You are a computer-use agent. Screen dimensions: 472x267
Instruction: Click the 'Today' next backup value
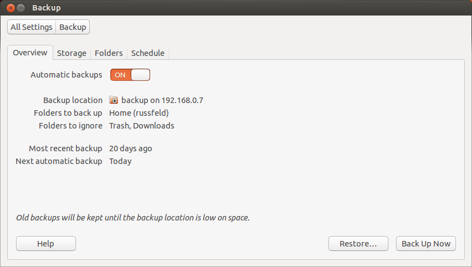click(x=120, y=161)
